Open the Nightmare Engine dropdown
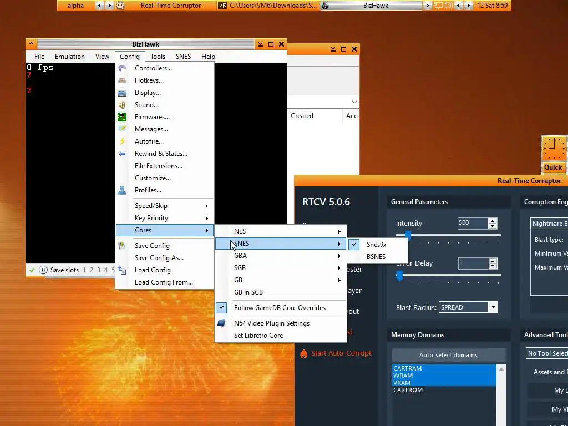Screen dimensions: 568x426 click(x=549, y=224)
